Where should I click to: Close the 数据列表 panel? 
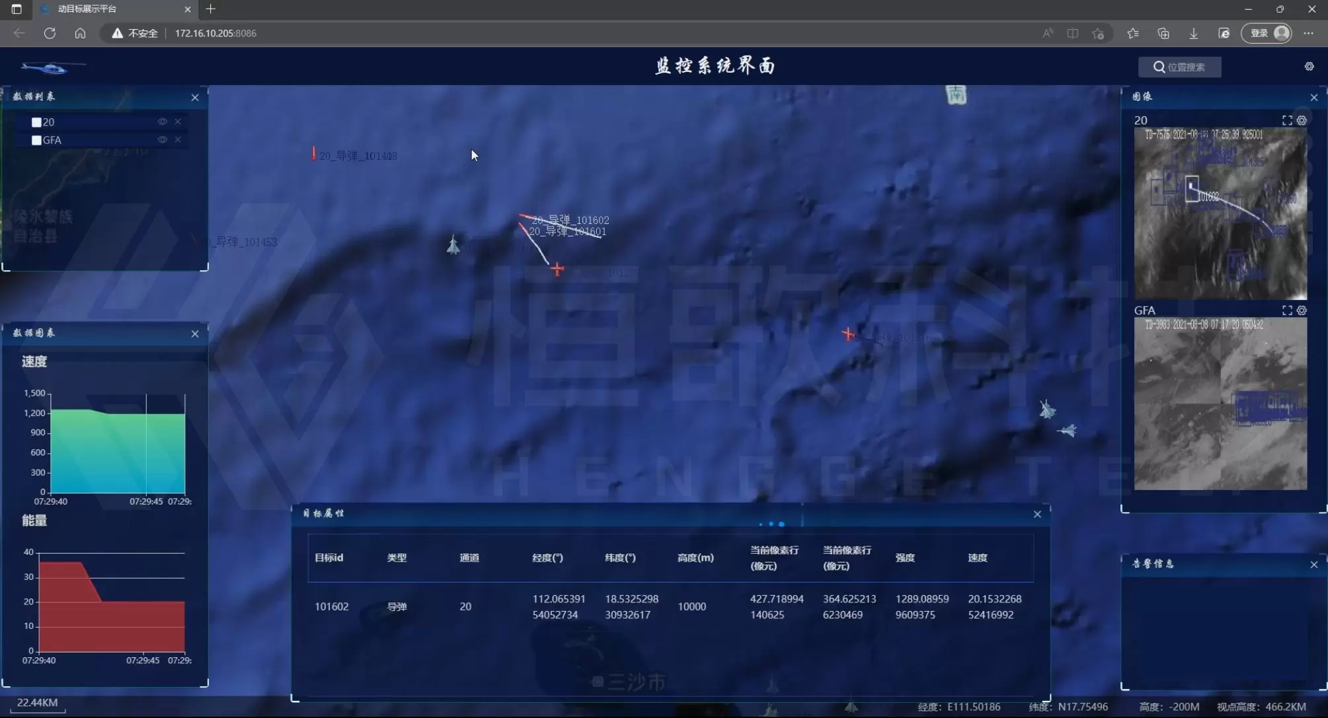(x=195, y=97)
